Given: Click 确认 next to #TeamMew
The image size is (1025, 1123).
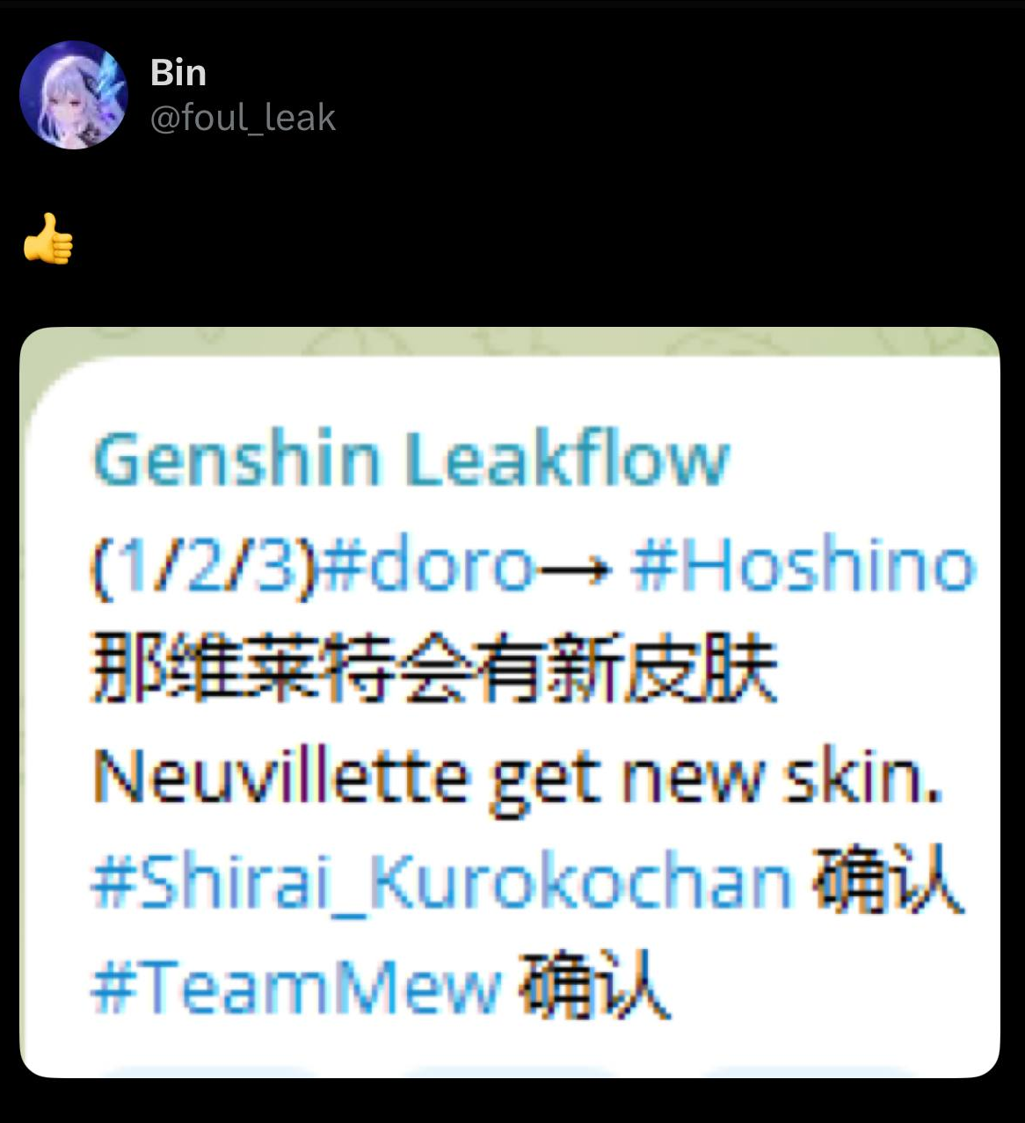Looking at the screenshot, I should coord(593,986).
